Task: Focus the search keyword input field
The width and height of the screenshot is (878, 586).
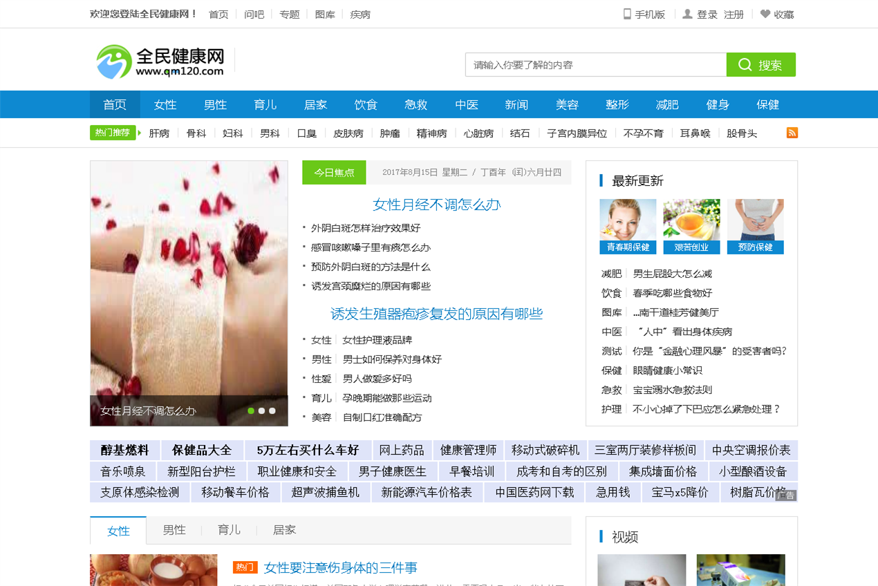Action: pyautogui.click(x=596, y=65)
